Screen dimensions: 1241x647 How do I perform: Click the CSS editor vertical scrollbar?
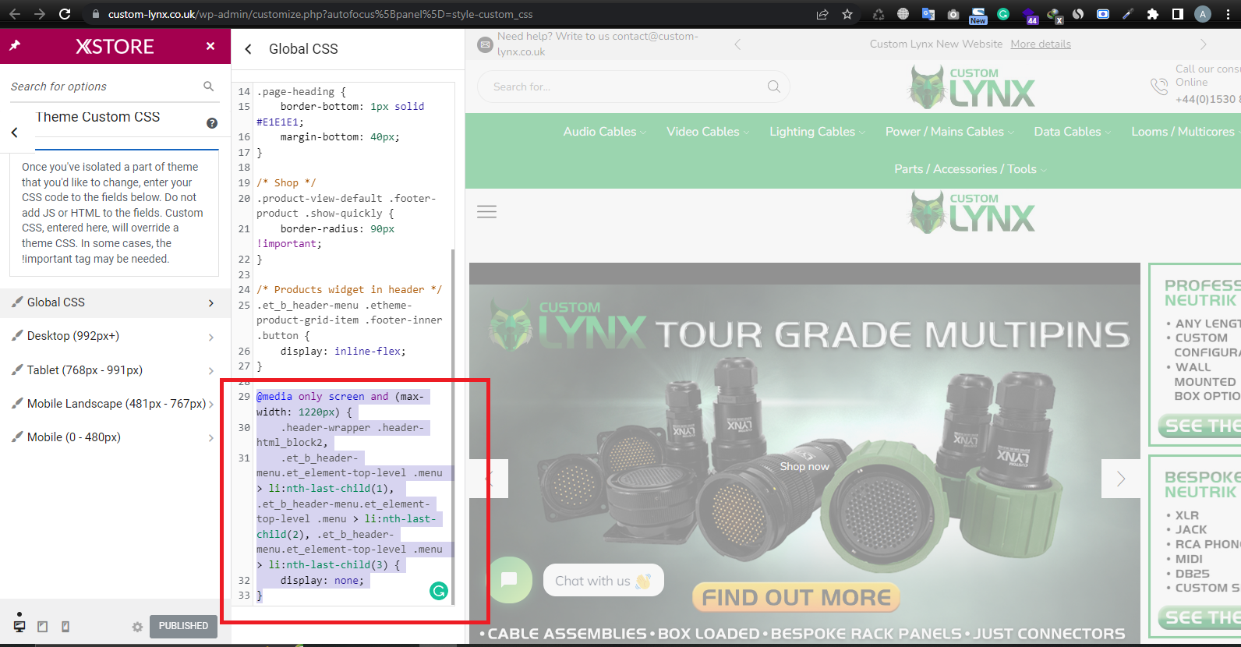point(453,426)
